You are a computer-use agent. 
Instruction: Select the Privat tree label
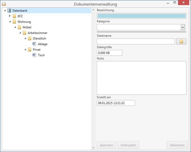[x=37, y=50]
